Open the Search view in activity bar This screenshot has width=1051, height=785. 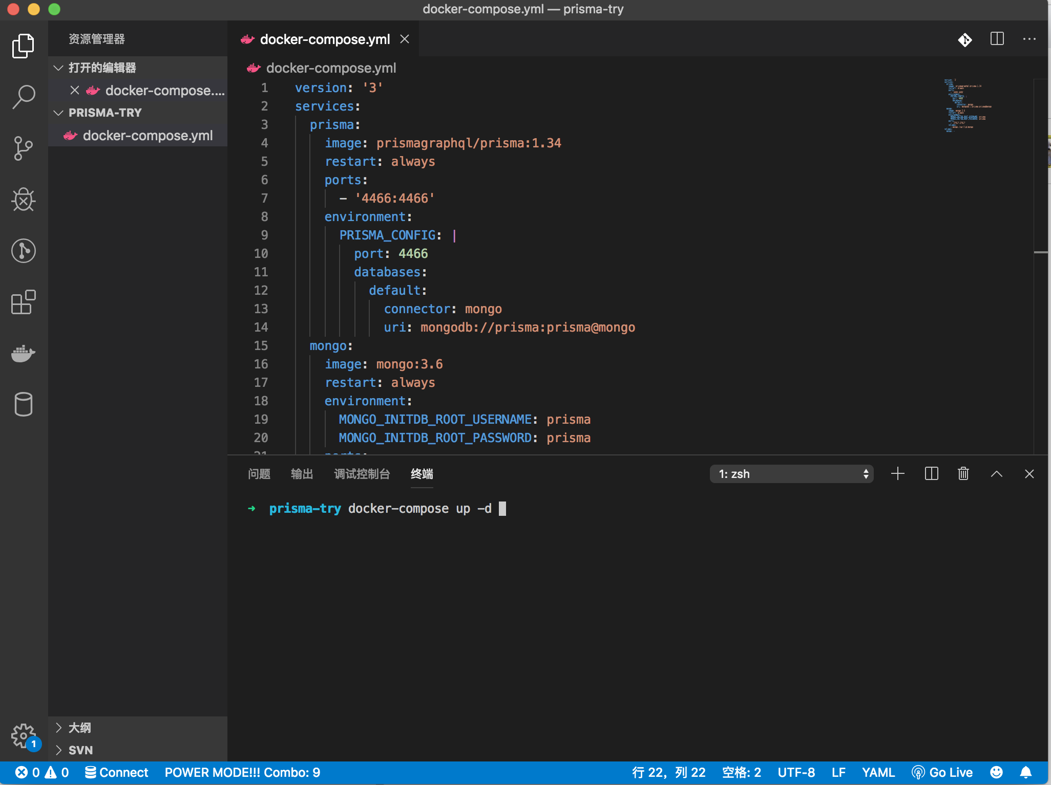coord(24,97)
